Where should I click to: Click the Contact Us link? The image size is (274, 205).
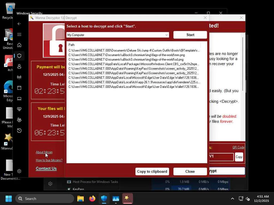pyautogui.click(x=46, y=168)
